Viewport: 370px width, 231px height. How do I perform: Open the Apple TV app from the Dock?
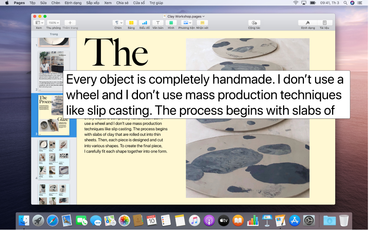point(225,222)
